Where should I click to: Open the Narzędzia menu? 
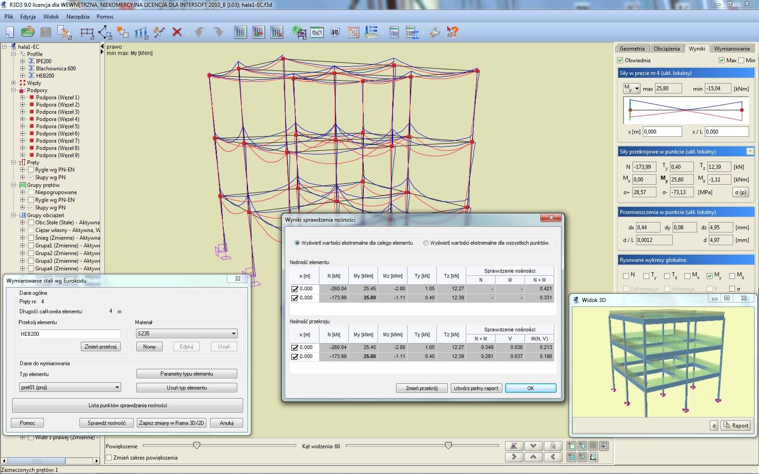click(78, 16)
